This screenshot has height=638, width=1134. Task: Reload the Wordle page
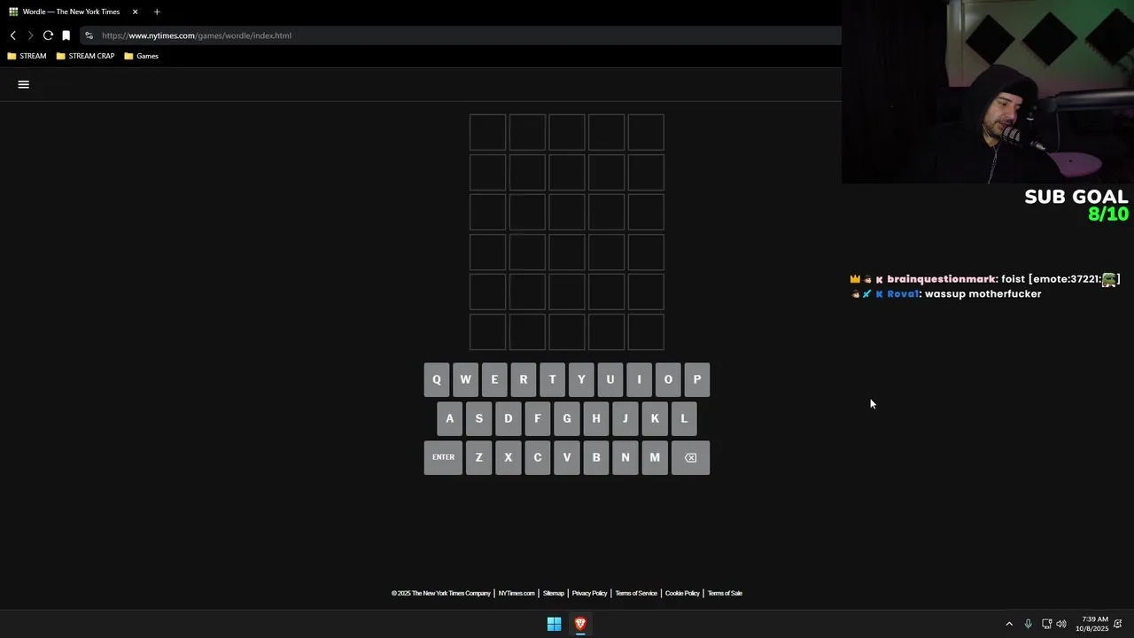click(x=48, y=35)
